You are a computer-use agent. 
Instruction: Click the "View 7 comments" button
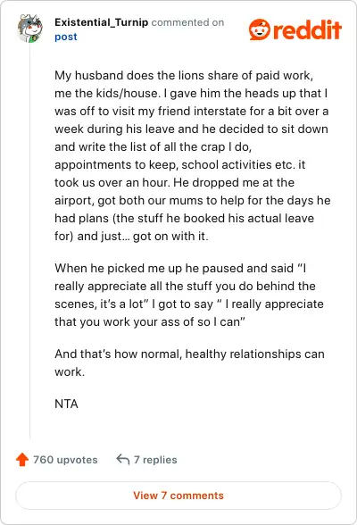178,496
